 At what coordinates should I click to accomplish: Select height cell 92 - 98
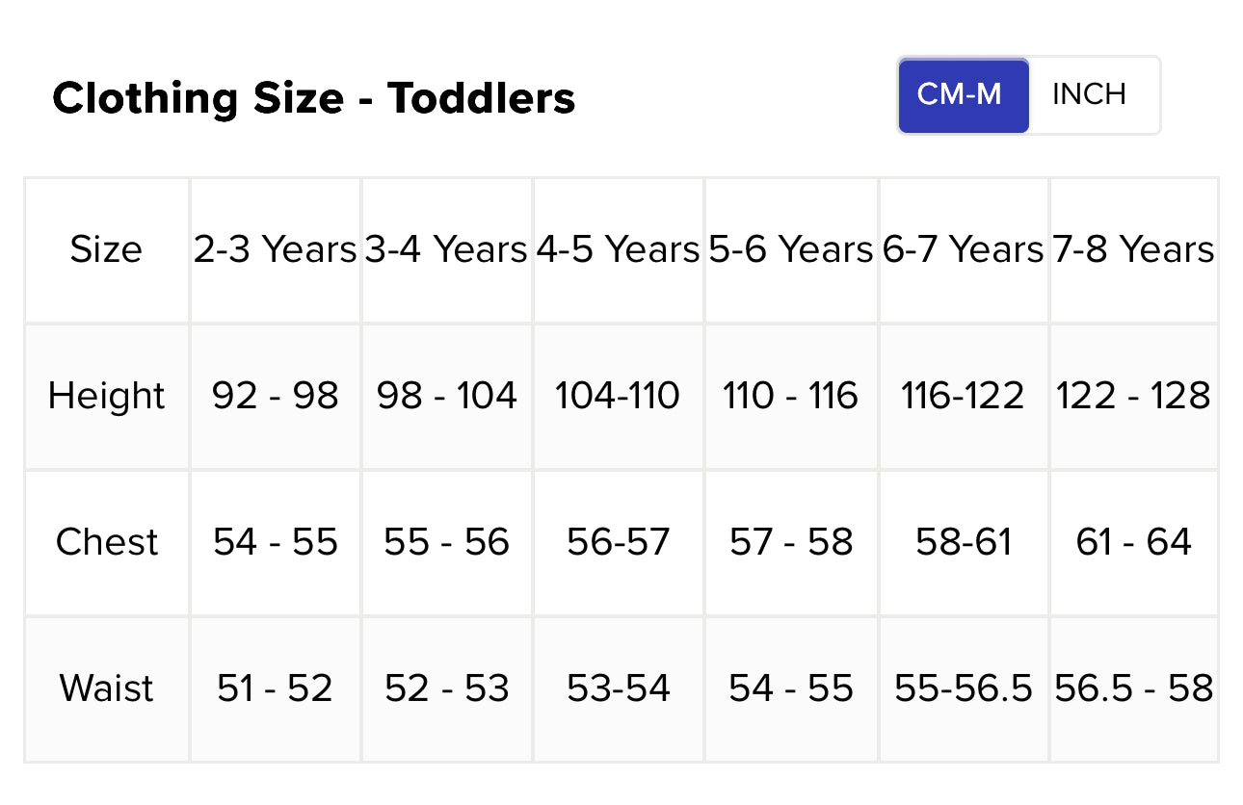tap(276, 396)
